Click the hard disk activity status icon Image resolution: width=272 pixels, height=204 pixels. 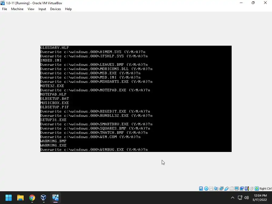201,189
